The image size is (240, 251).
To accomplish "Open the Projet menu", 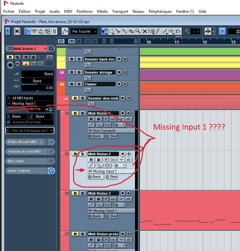I will pyautogui.click(x=40, y=12).
